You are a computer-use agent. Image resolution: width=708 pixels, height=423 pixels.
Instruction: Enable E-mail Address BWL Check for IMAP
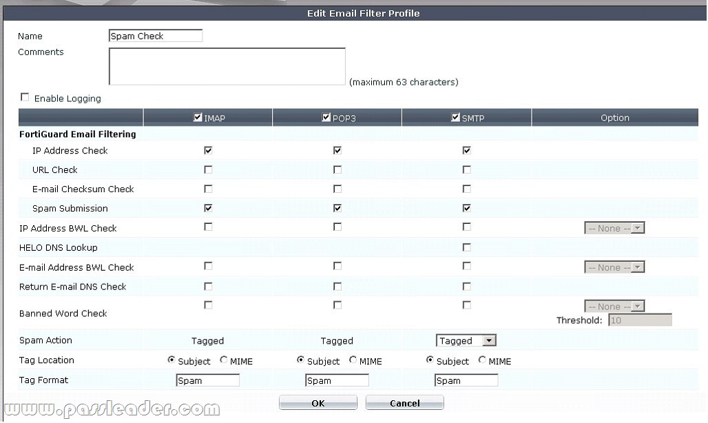coord(208,266)
